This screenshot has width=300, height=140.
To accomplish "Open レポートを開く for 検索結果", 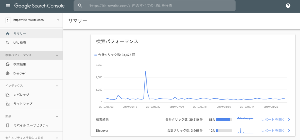I will 273,120.
